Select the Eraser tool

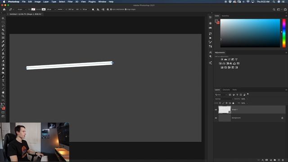3,61
